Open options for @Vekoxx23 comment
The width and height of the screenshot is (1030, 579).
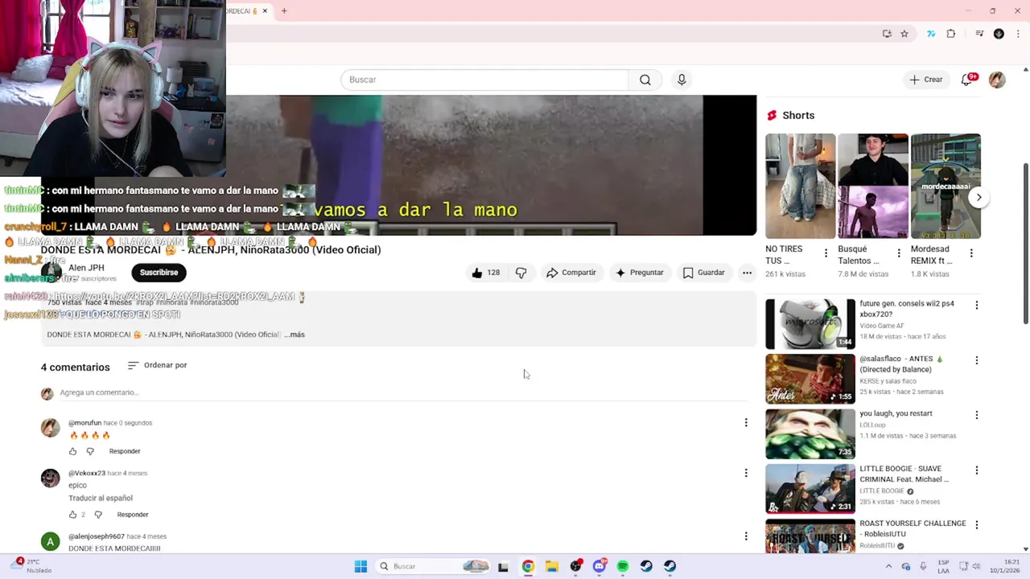(746, 473)
